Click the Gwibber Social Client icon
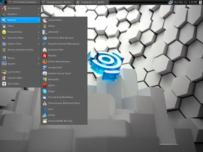 (x=45, y=73)
